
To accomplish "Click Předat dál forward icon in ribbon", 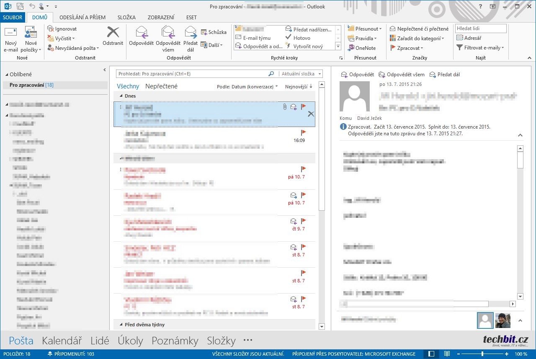I will pos(191,33).
